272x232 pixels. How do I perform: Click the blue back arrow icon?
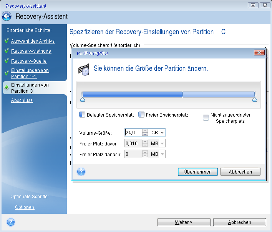click(x=7, y=17)
